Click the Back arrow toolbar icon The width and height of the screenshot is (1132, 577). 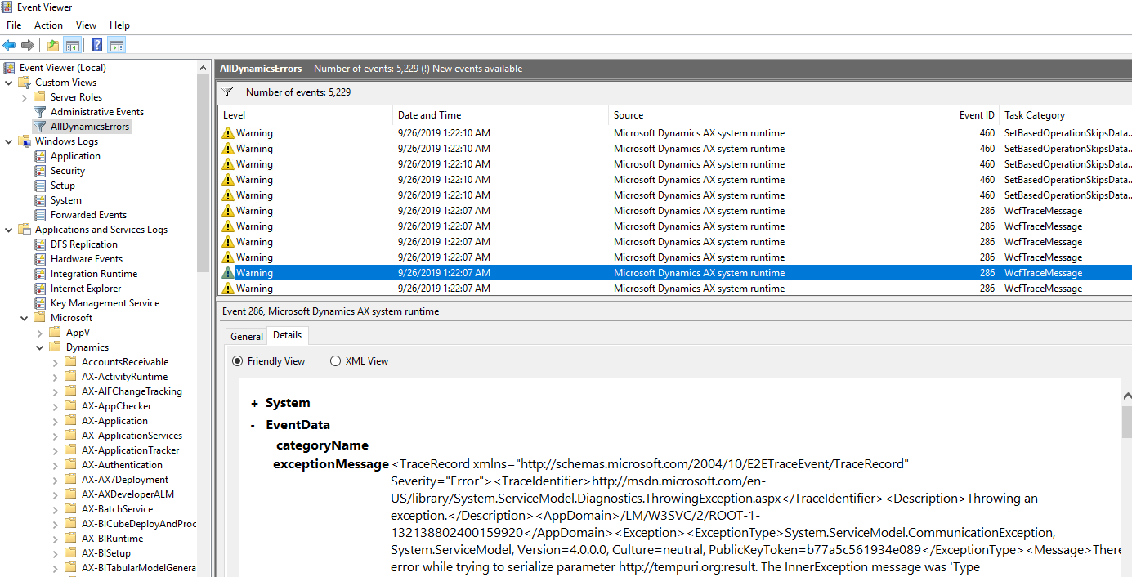click(x=10, y=46)
